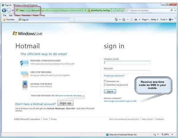Viewport: 178px width, 138px height.
Task: Click the Print icon in command bar
Action: tap(136, 20)
